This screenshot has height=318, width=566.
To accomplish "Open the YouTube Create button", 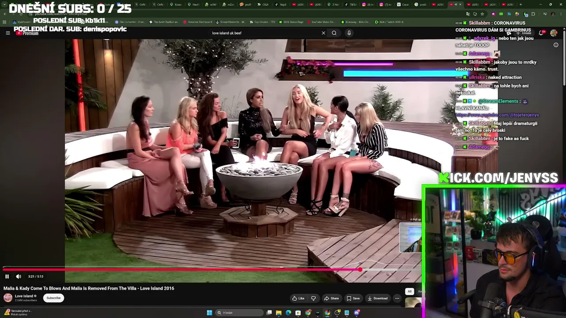I will pos(524,33).
